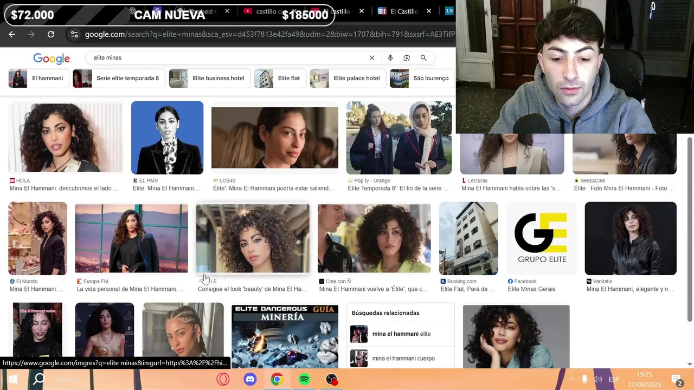Viewport: 694px width, 390px height.
Task: Open site information icon beside google.com
Action: click(x=74, y=34)
